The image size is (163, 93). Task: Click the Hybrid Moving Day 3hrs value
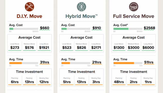pyautogui.click(x=96, y=82)
